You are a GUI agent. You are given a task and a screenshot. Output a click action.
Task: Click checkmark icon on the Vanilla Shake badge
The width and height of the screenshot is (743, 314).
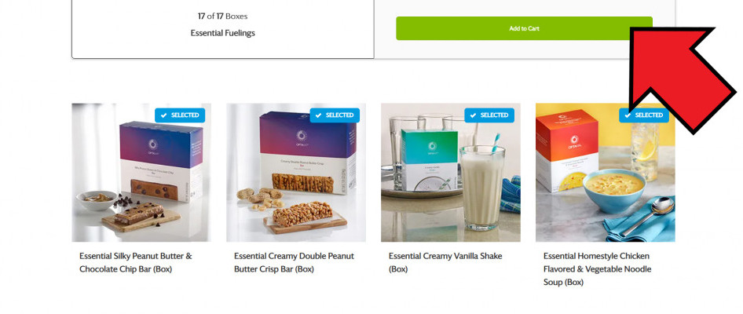click(x=474, y=115)
